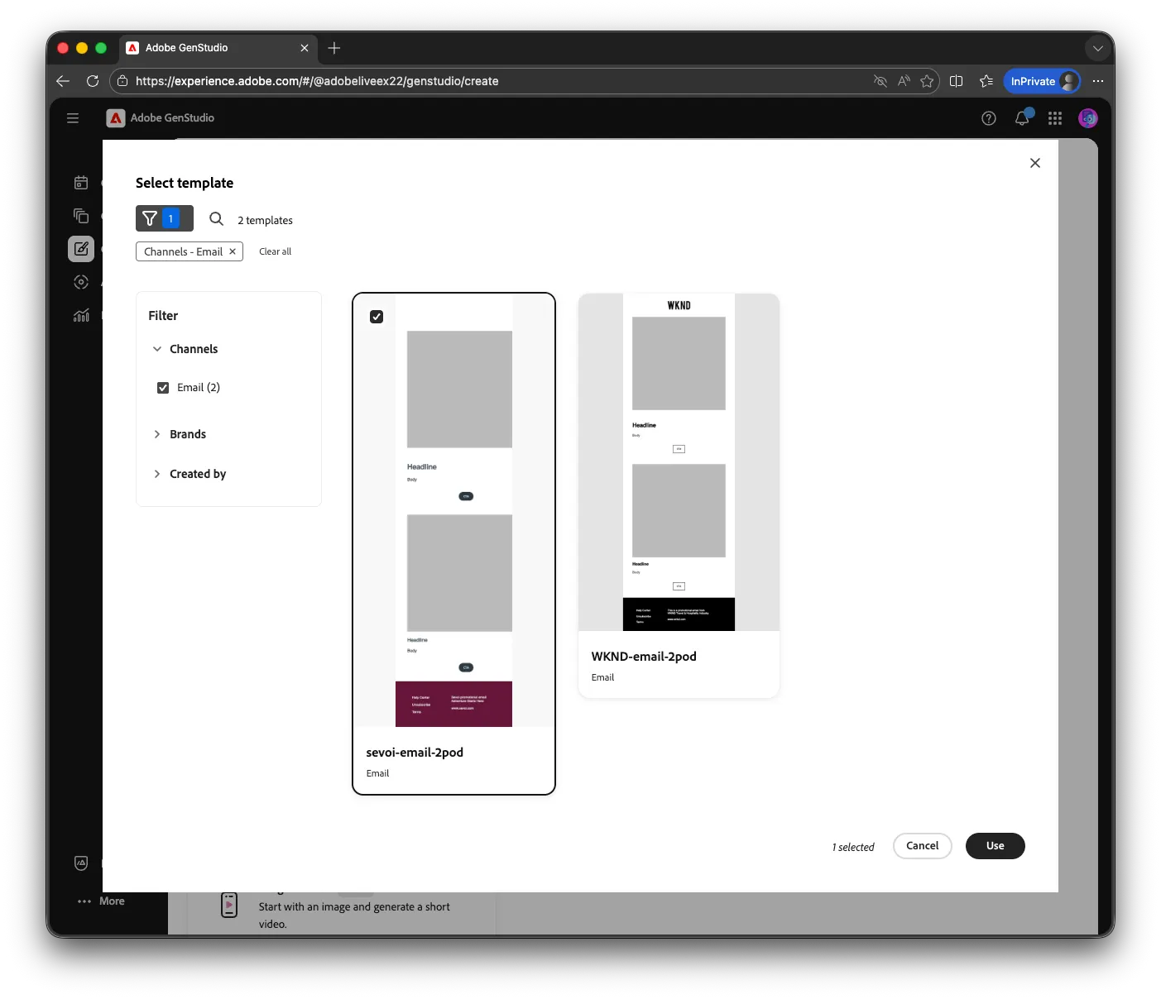The height and width of the screenshot is (999, 1161).
Task: Collapse the Channels filter section
Action: (157, 349)
